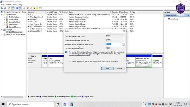Collapse the Disk Management actions header arrow

(188, 16)
